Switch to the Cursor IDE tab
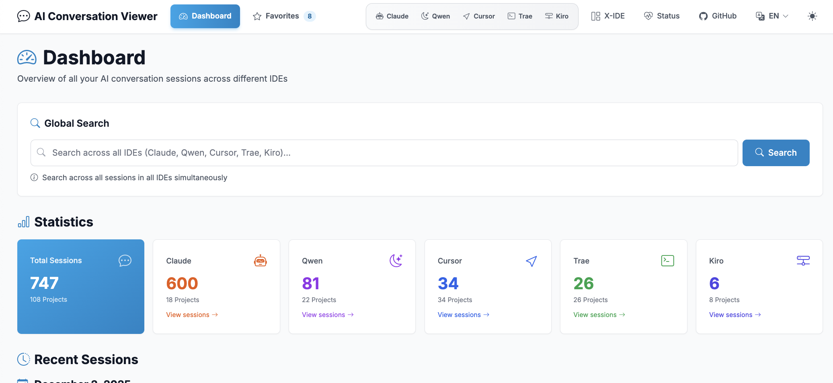 (479, 16)
